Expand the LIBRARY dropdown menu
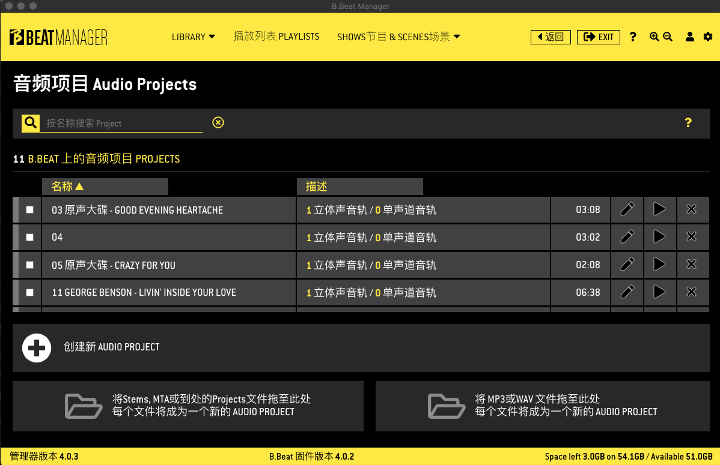 coord(194,37)
